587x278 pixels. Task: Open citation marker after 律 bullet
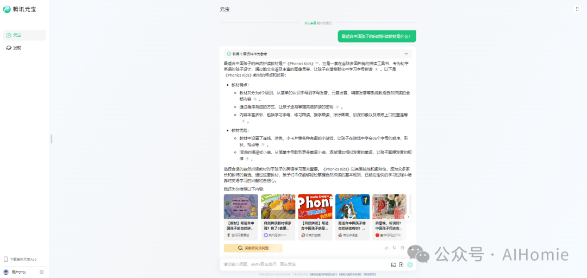click(x=247, y=159)
